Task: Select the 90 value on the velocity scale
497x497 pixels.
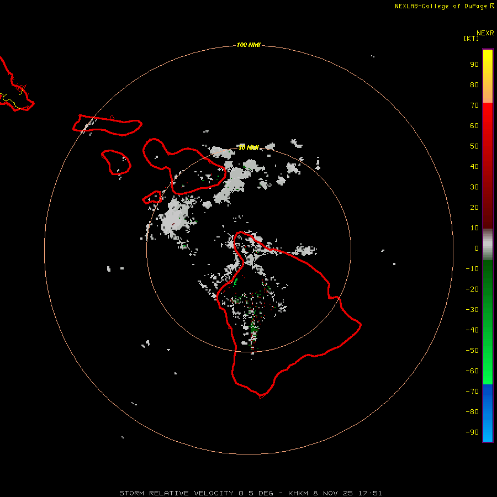Action: [x=474, y=65]
